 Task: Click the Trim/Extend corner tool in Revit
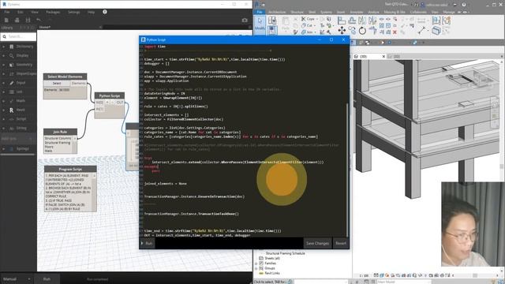[x=372, y=31]
